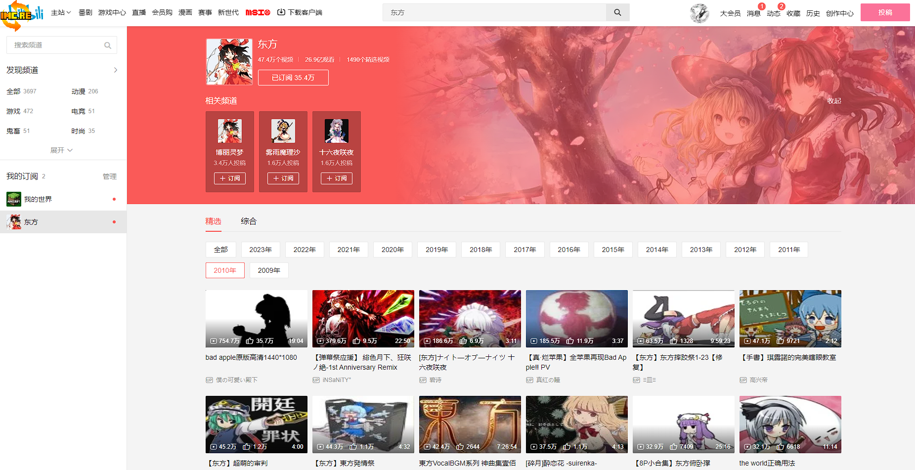Image resolution: width=915 pixels, height=470 pixels.
Task: Click the channel search magnifier icon in sidebar
Action: pos(107,45)
